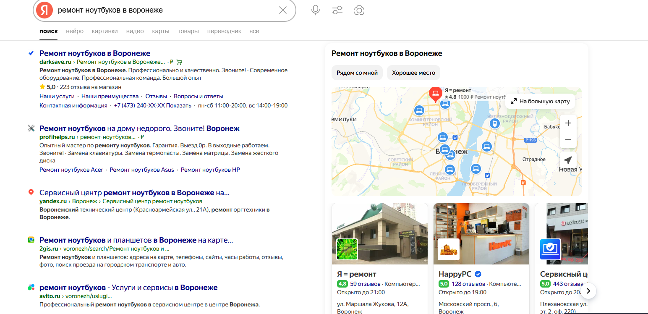Open search filter settings icon
648x314 pixels.
click(337, 10)
